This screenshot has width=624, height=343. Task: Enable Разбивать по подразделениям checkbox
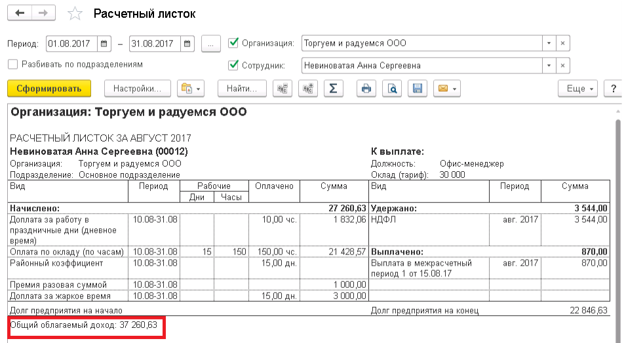[12, 64]
